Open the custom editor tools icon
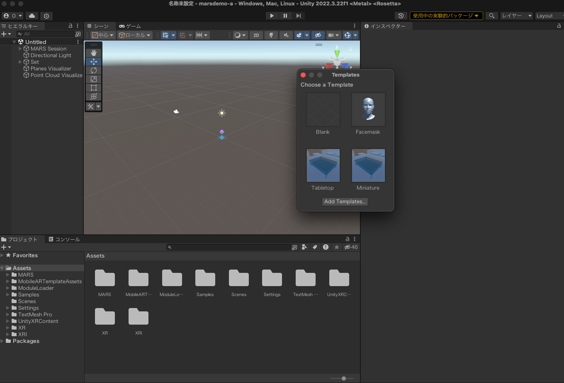The height and width of the screenshot is (383, 564). (x=90, y=106)
